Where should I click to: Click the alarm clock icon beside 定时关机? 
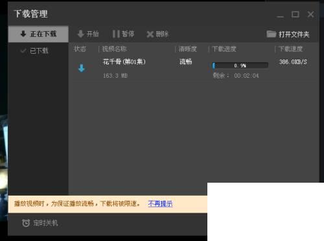point(26,223)
